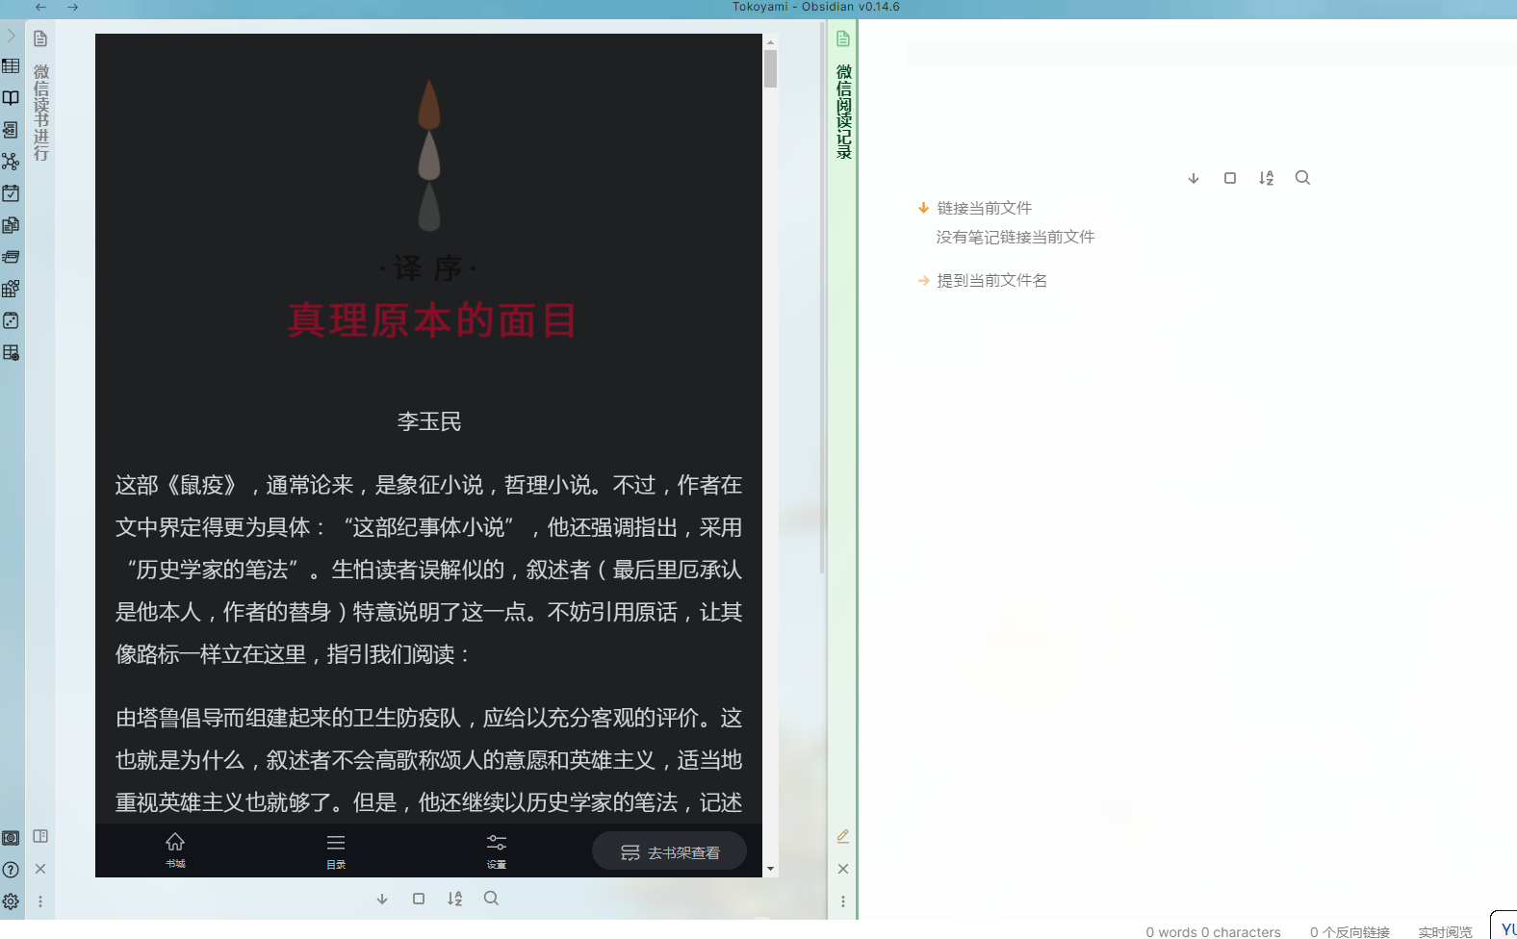Go to 书城 bookstore home

pyautogui.click(x=175, y=850)
